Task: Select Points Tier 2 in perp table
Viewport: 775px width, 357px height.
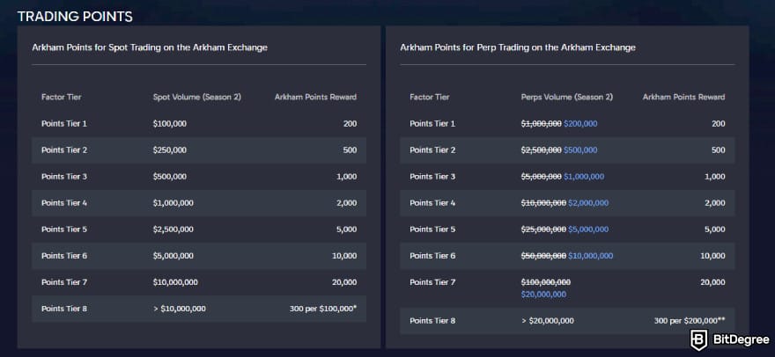Action: [x=432, y=150]
